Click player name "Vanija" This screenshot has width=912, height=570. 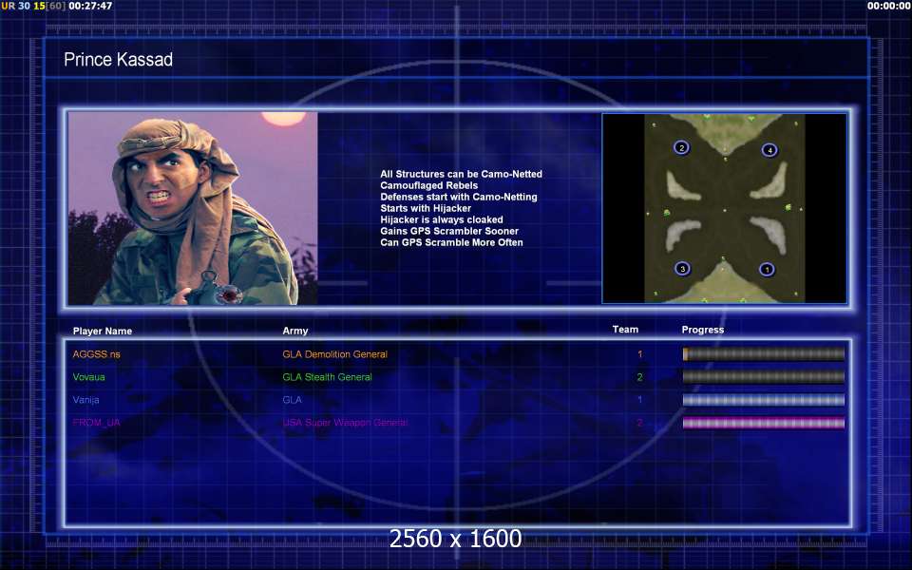click(x=86, y=400)
